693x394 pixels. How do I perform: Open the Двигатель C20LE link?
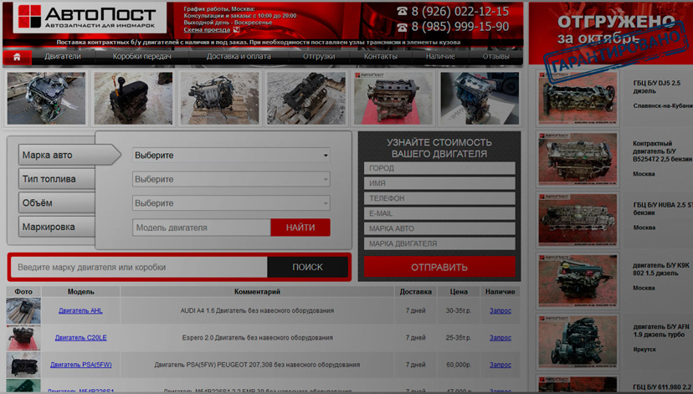80,337
